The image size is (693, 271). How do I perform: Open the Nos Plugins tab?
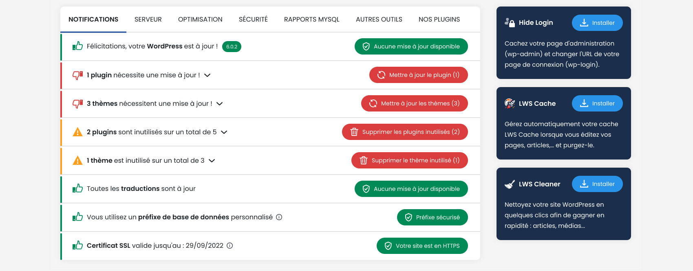coord(439,20)
